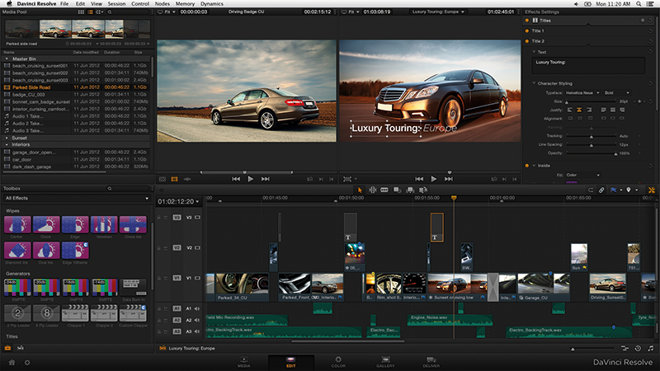Lock the V1 video track
The image size is (660, 371).
(159, 278)
